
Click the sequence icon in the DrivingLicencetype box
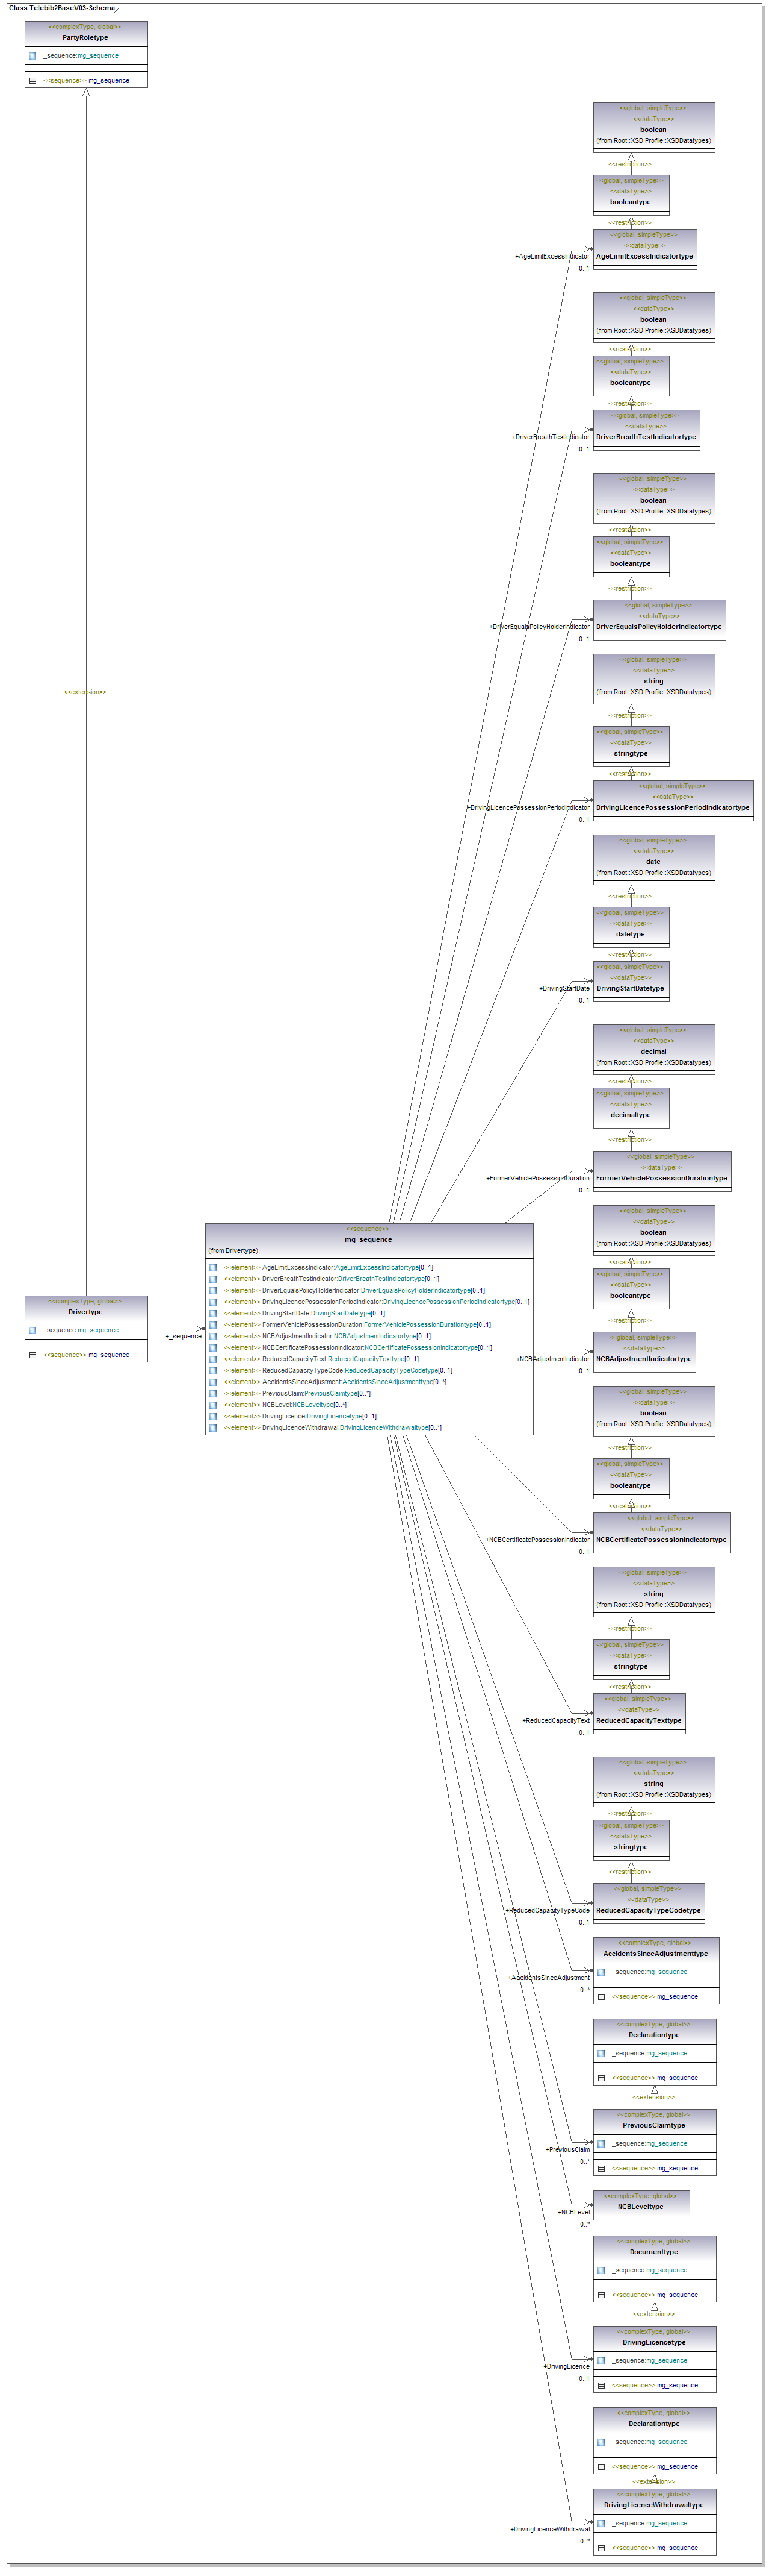(601, 2385)
